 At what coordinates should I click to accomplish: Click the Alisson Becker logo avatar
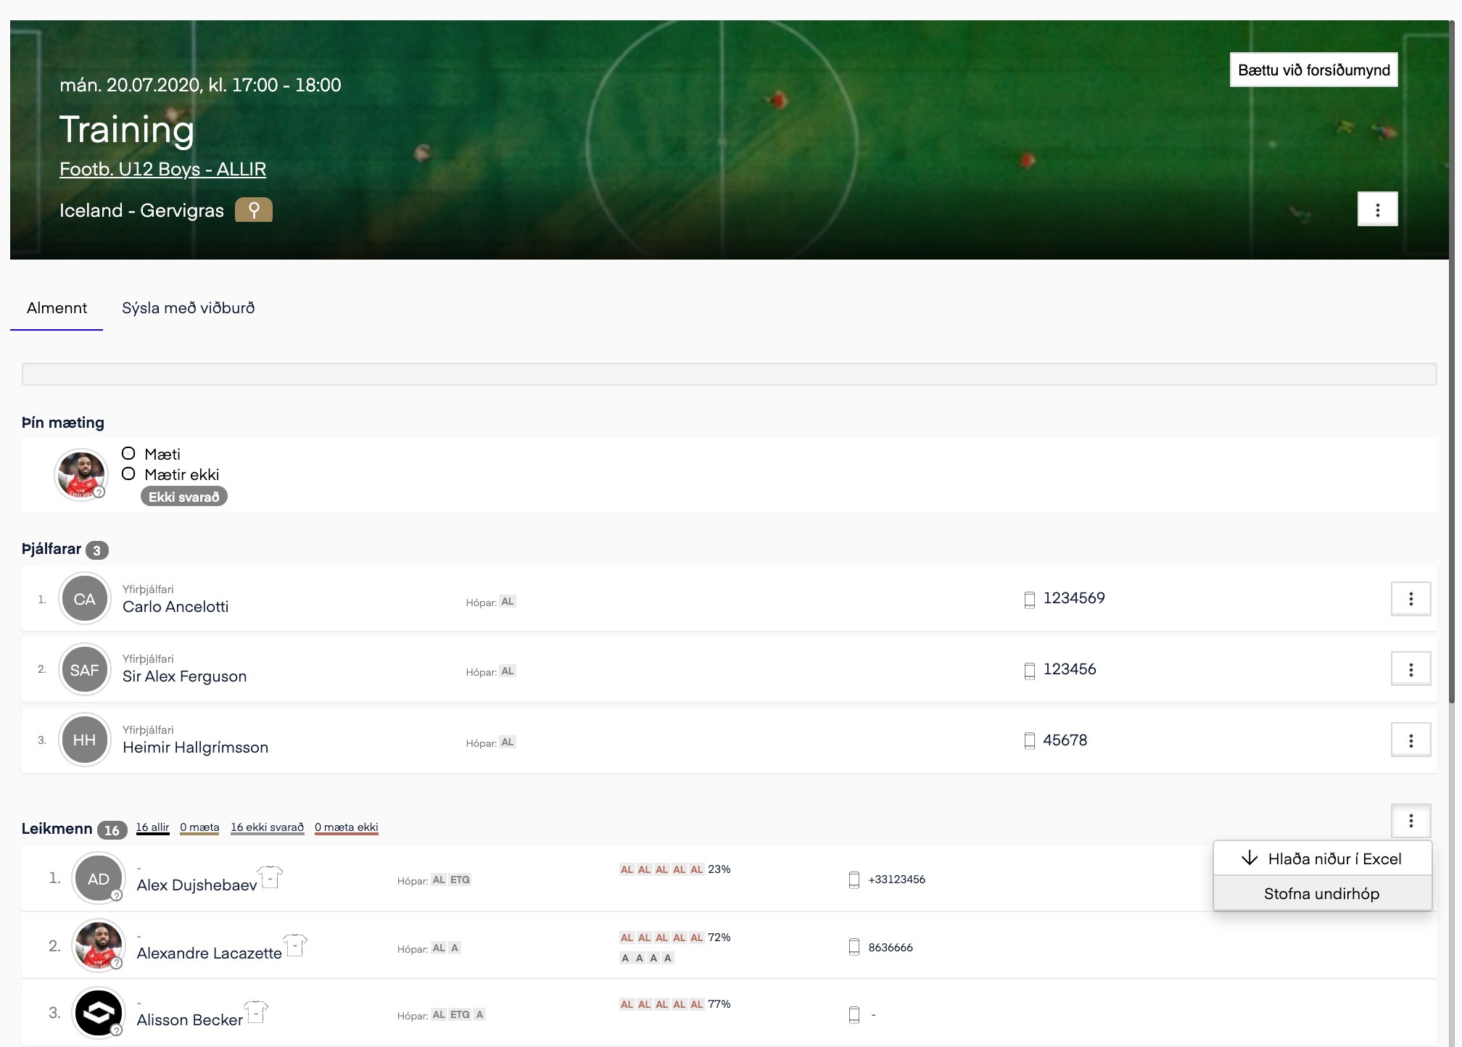coord(98,1013)
